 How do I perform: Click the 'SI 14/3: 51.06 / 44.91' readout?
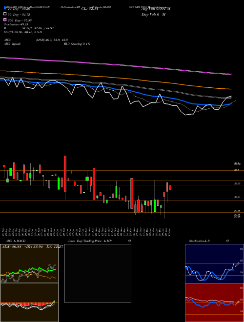pyautogui.click(x=38, y=28)
